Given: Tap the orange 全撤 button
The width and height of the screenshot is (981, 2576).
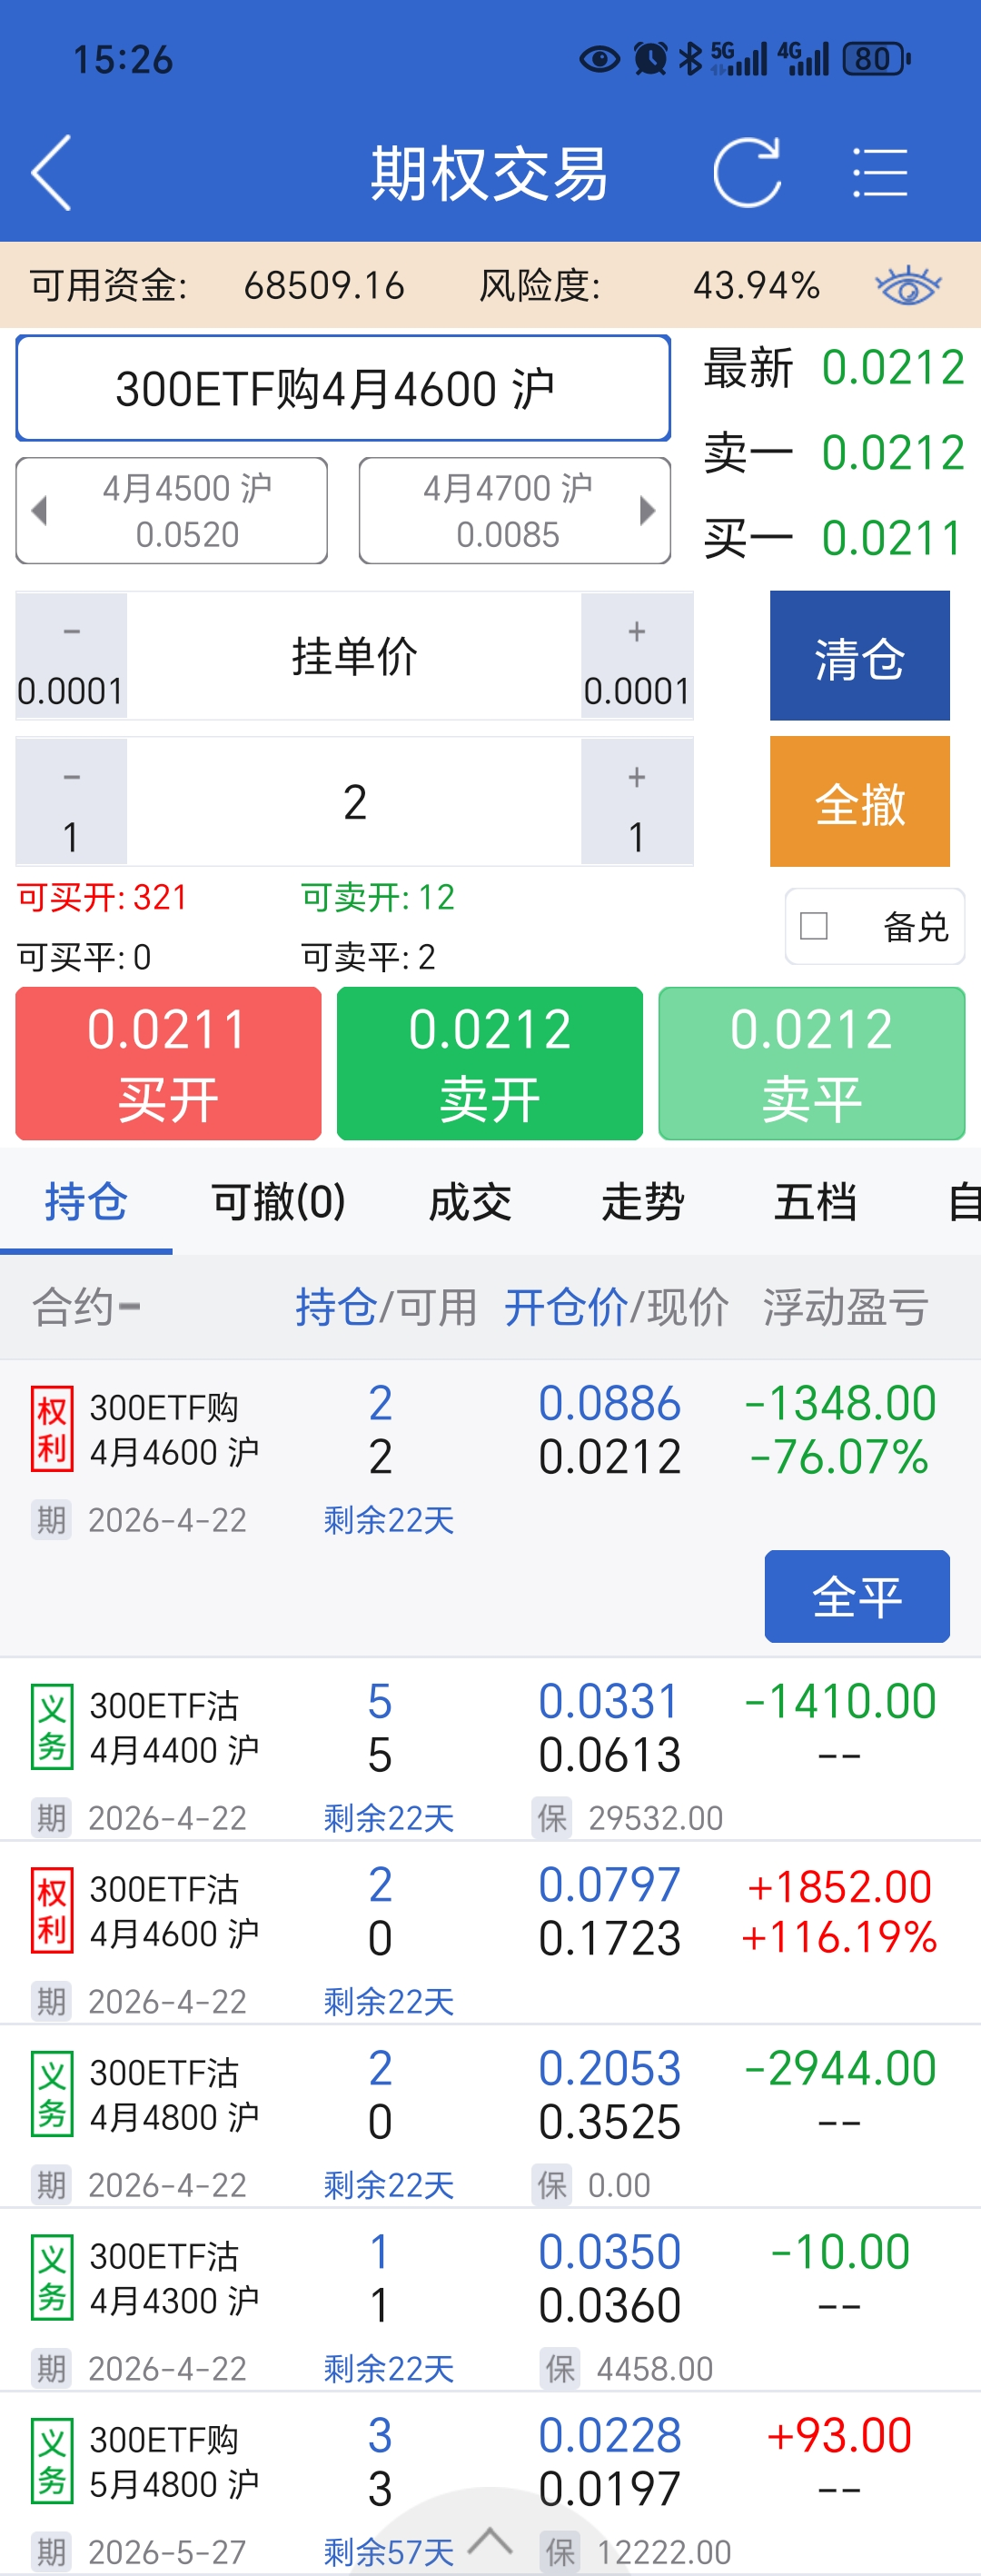Looking at the screenshot, I should tap(860, 802).
